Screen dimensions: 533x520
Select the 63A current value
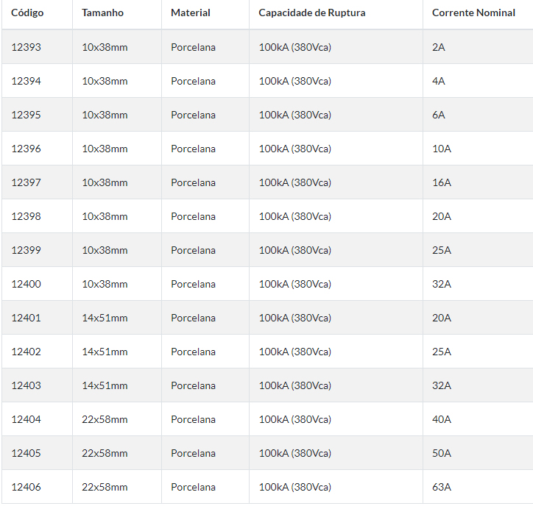point(442,487)
